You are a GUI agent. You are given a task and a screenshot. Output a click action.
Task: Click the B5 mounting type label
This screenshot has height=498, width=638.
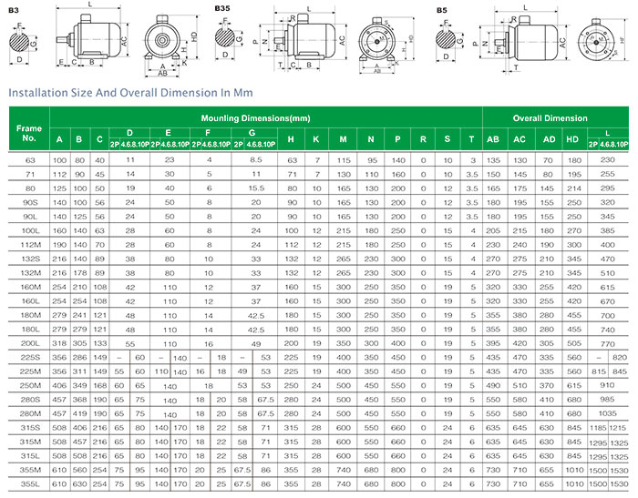tap(442, 10)
